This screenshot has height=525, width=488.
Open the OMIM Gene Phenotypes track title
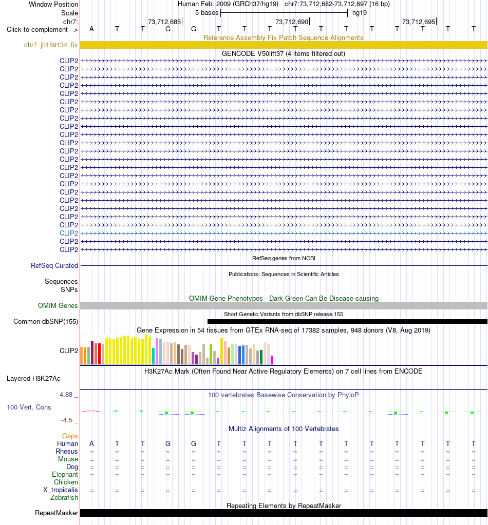click(284, 298)
